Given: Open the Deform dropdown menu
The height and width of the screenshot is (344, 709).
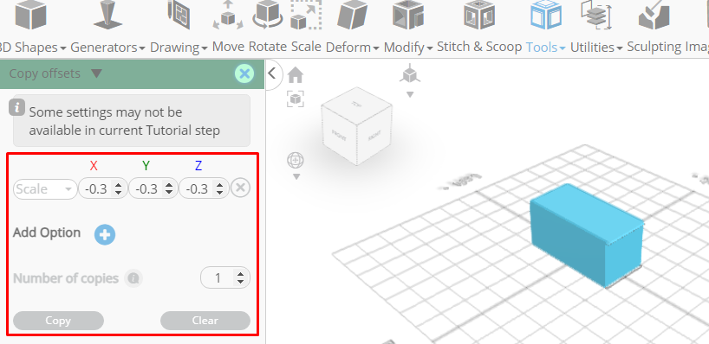Looking at the screenshot, I should coord(376,48).
